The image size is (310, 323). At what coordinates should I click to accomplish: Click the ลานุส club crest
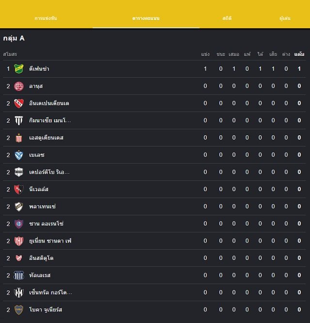click(x=19, y=86)
